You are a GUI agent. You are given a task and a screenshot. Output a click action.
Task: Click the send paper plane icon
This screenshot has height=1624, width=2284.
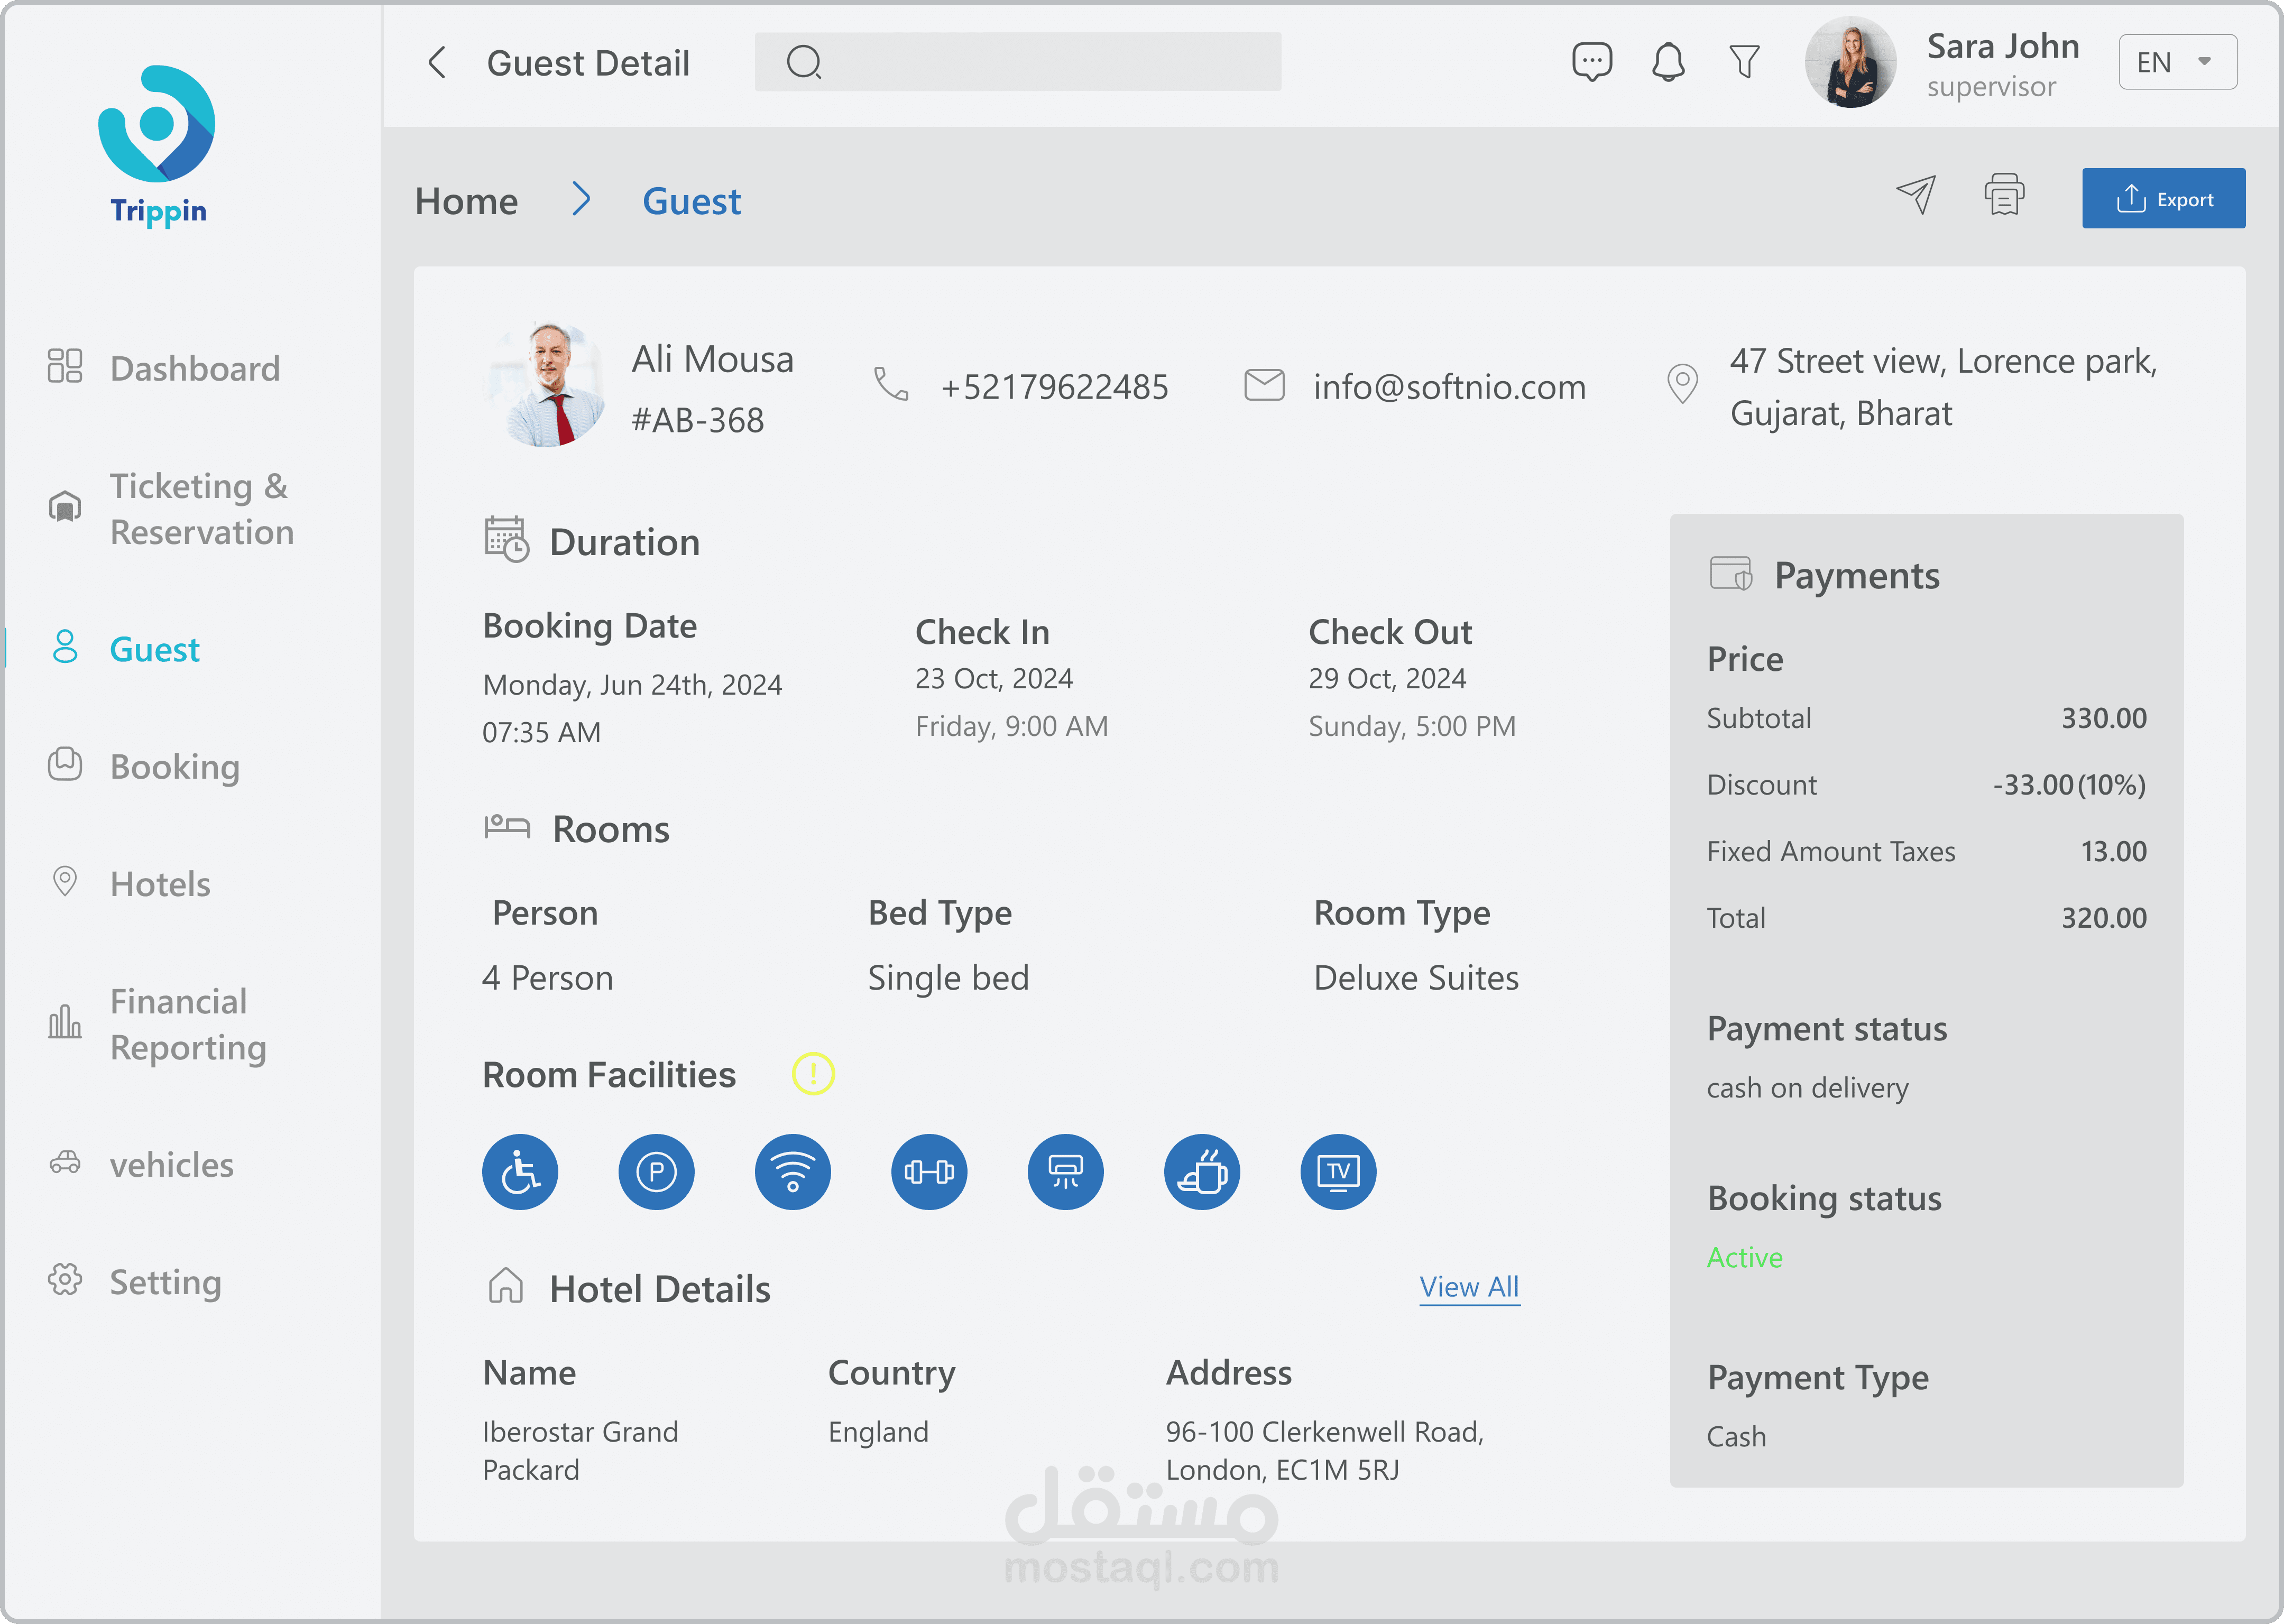pyautogui.click(x=1916, y=195)
